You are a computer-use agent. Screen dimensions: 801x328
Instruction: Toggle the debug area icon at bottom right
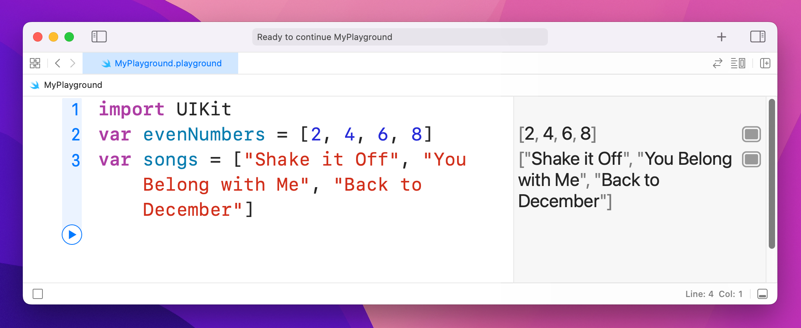[x=762, y=294]
